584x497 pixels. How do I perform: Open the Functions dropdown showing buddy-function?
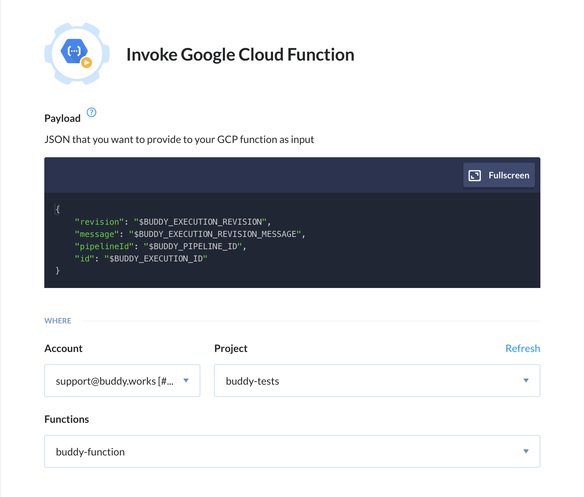click(292, 451)
